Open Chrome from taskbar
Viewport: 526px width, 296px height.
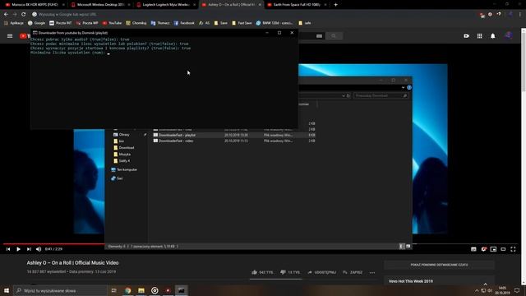coord(128,290)
